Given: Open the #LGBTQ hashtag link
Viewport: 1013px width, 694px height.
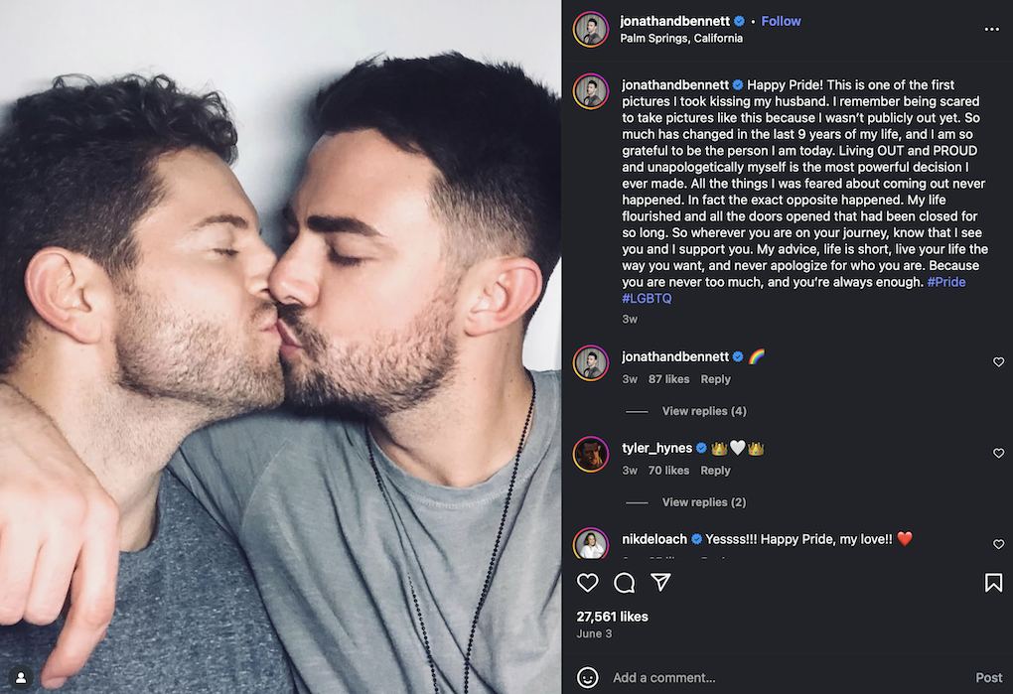Looking at the screenshot, I should 647,298.
